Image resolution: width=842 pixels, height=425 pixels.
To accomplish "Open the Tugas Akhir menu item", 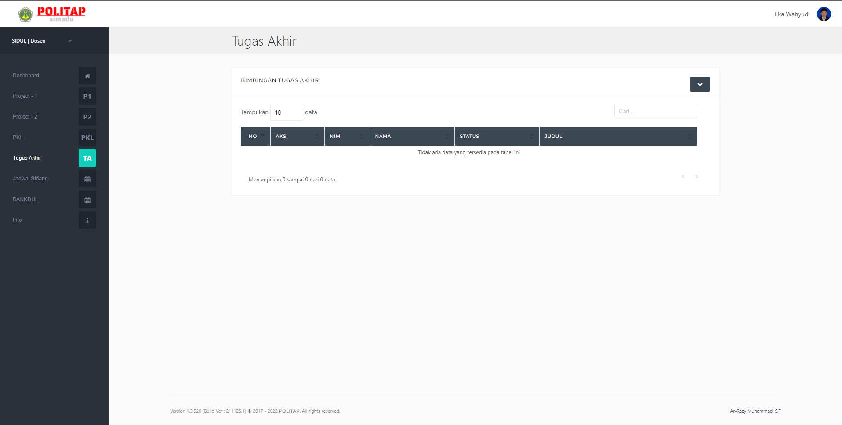I will pos(27,158).
